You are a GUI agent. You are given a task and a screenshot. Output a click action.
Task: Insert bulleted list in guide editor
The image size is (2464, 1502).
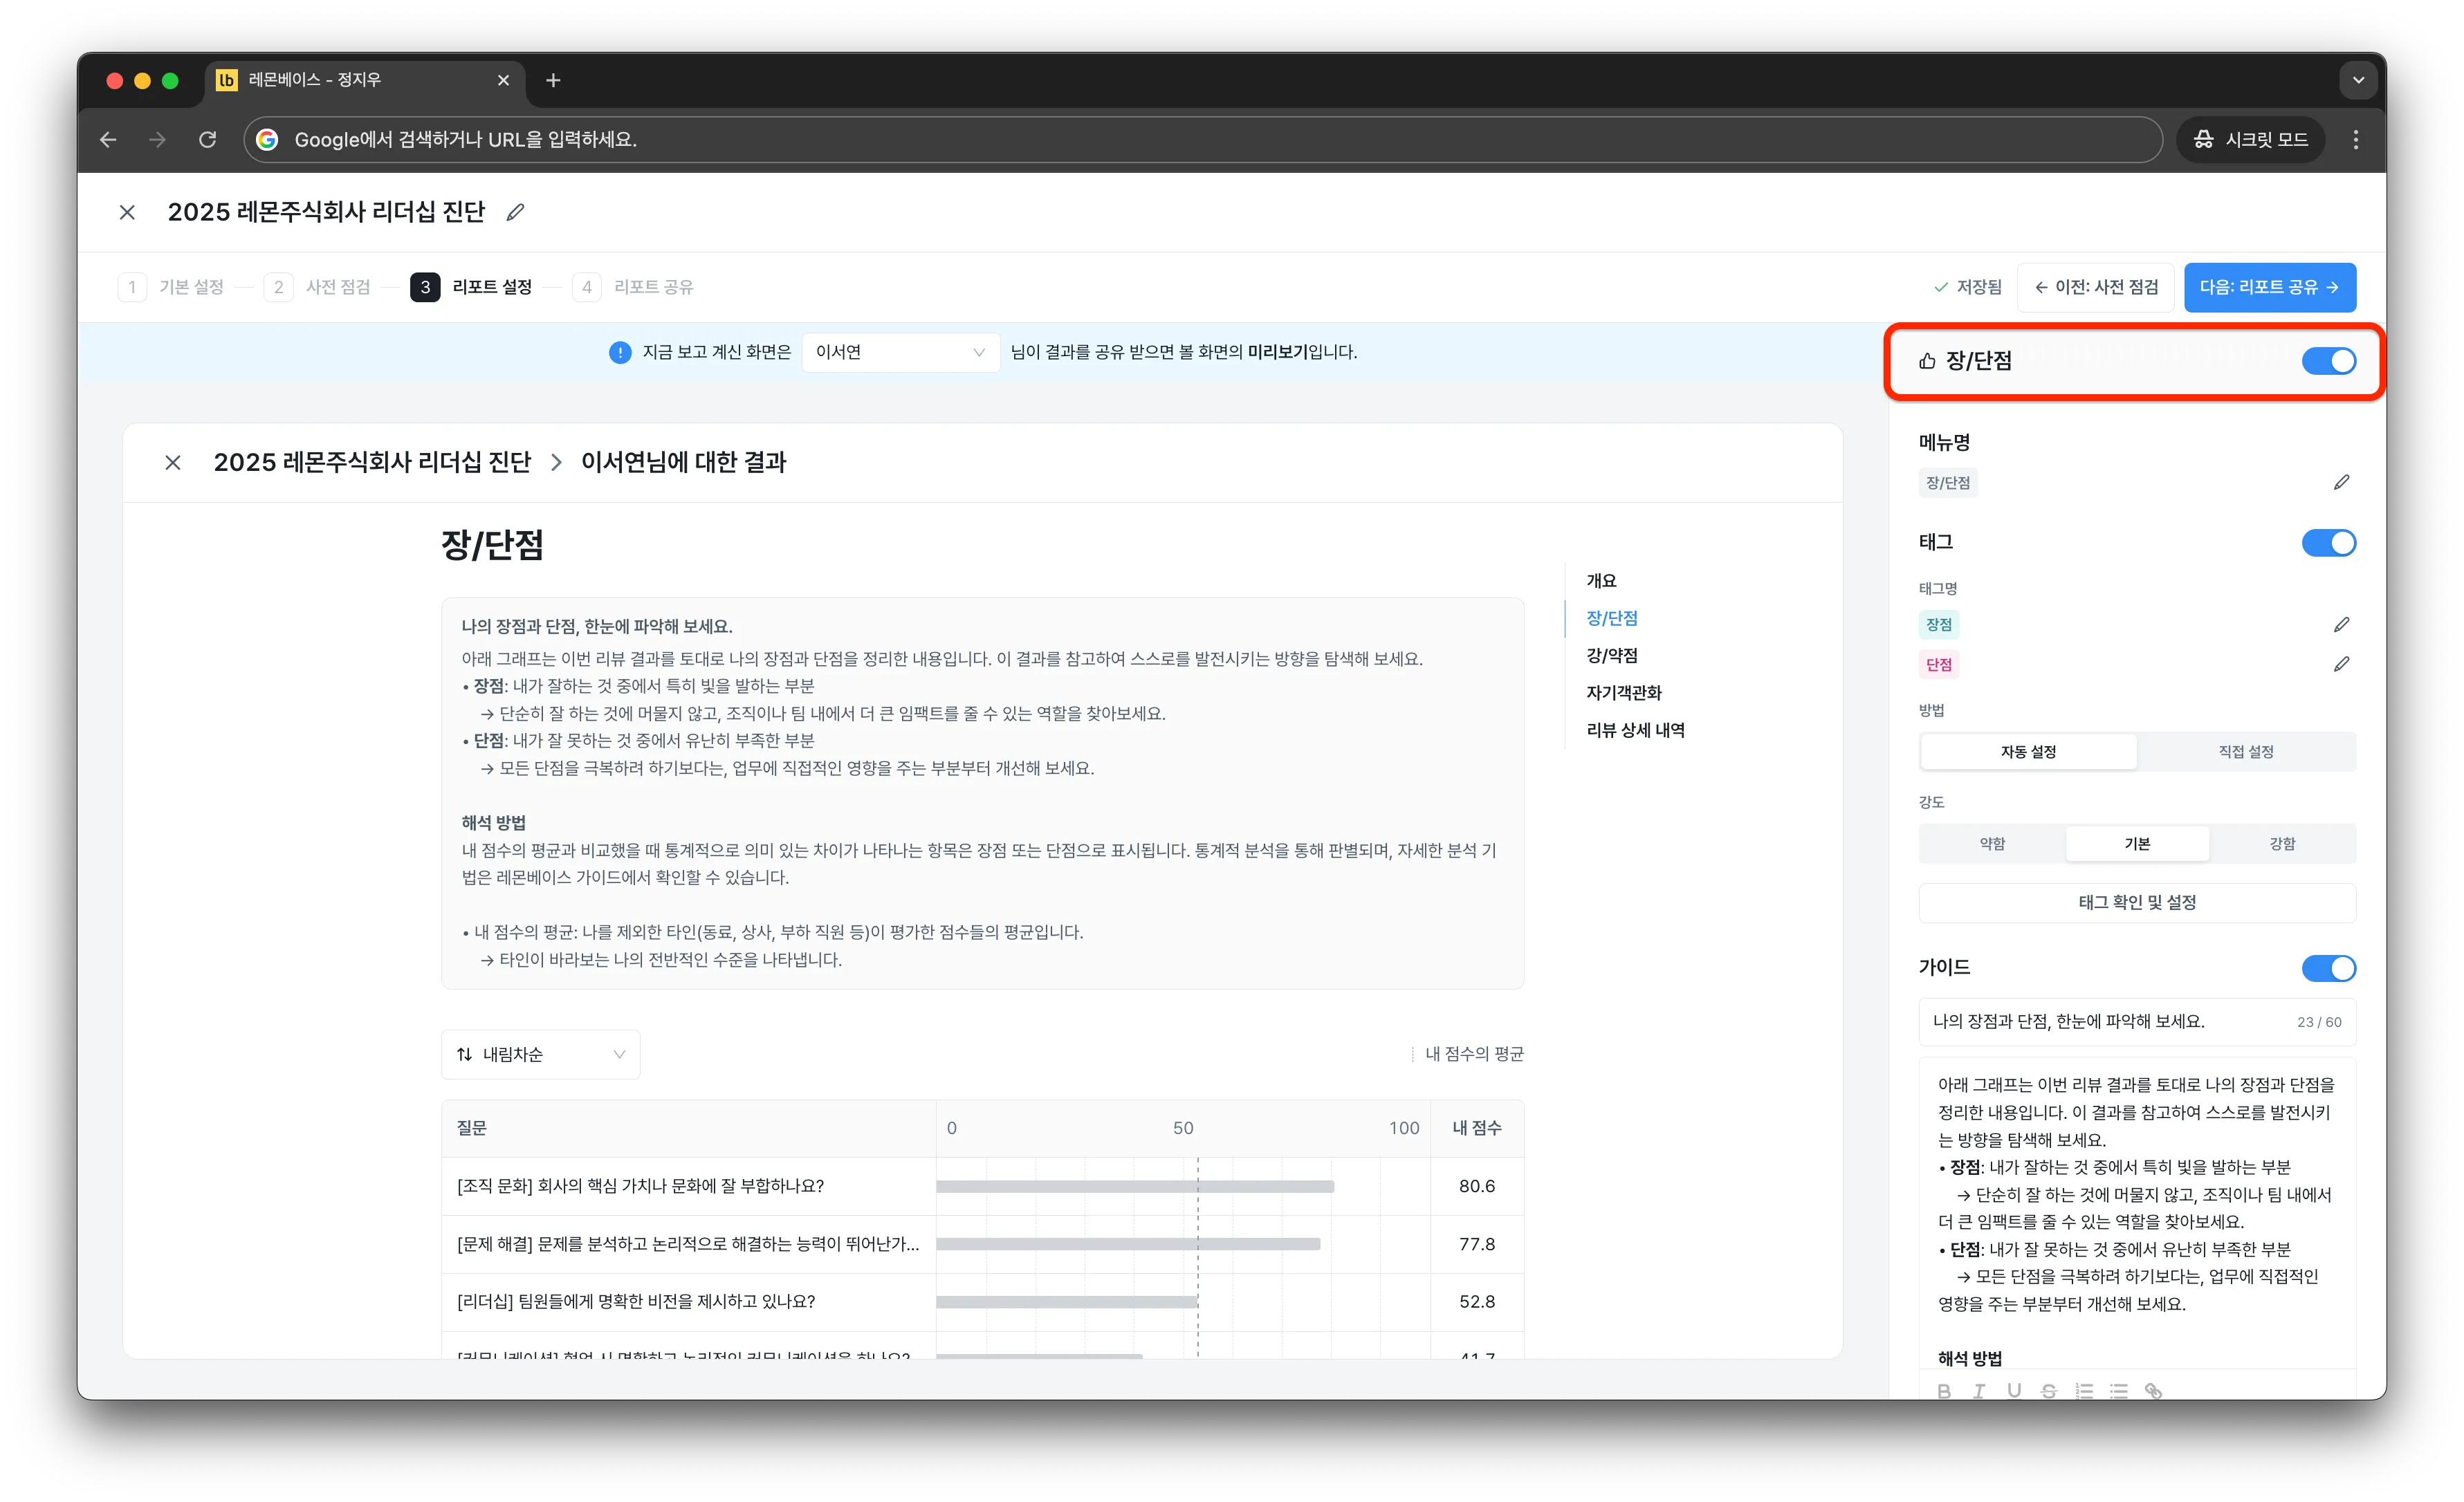click(2118, 1390)
